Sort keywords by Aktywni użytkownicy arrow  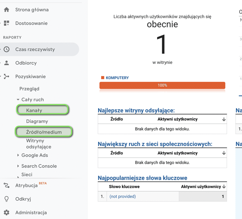coord(224,187)
